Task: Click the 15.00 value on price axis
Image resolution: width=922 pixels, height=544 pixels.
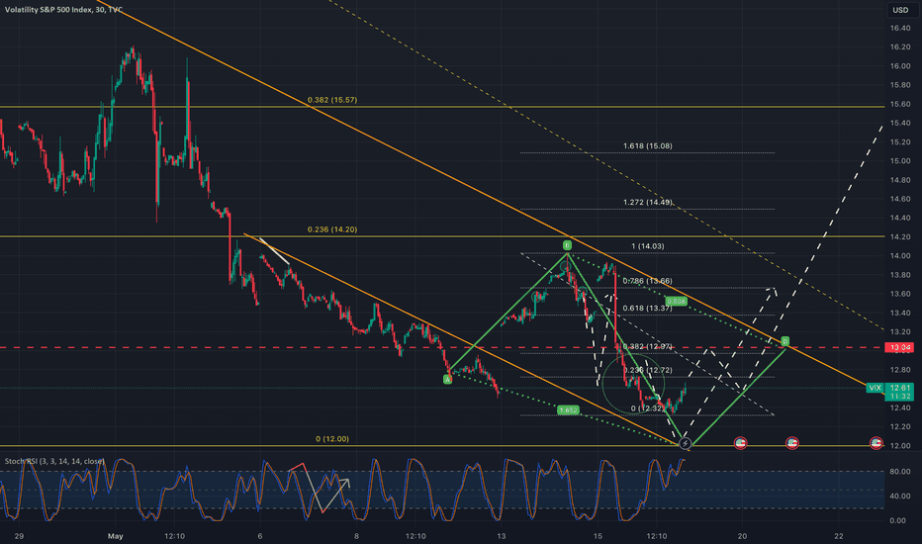Action: 899,160
